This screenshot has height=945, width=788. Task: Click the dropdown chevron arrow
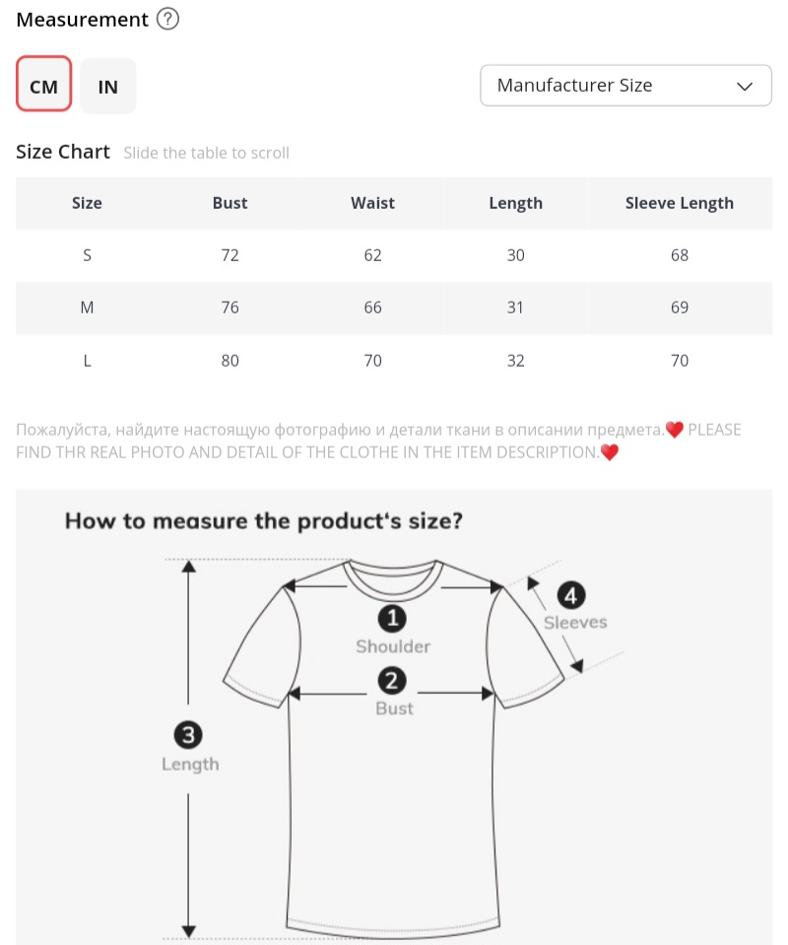coord(745,86)
